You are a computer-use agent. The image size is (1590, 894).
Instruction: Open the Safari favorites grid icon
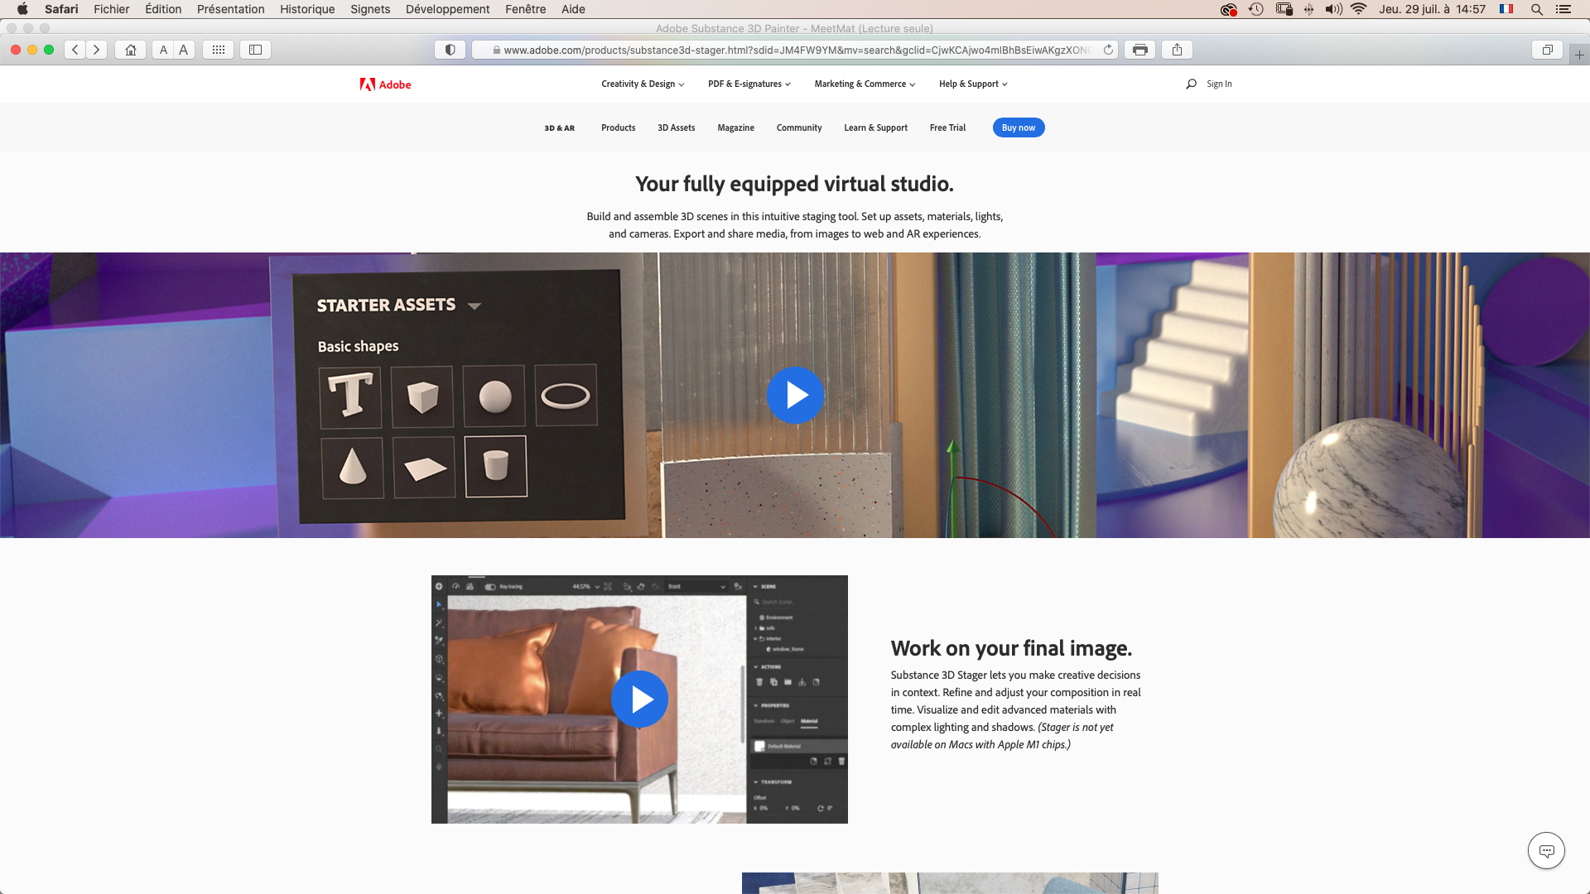pyautogui.click(x=219, y=50)
